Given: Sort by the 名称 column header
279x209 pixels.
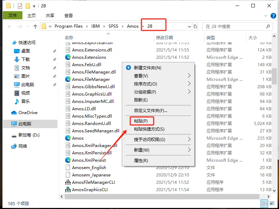Looking at the screenshot, I should [69, 37].
